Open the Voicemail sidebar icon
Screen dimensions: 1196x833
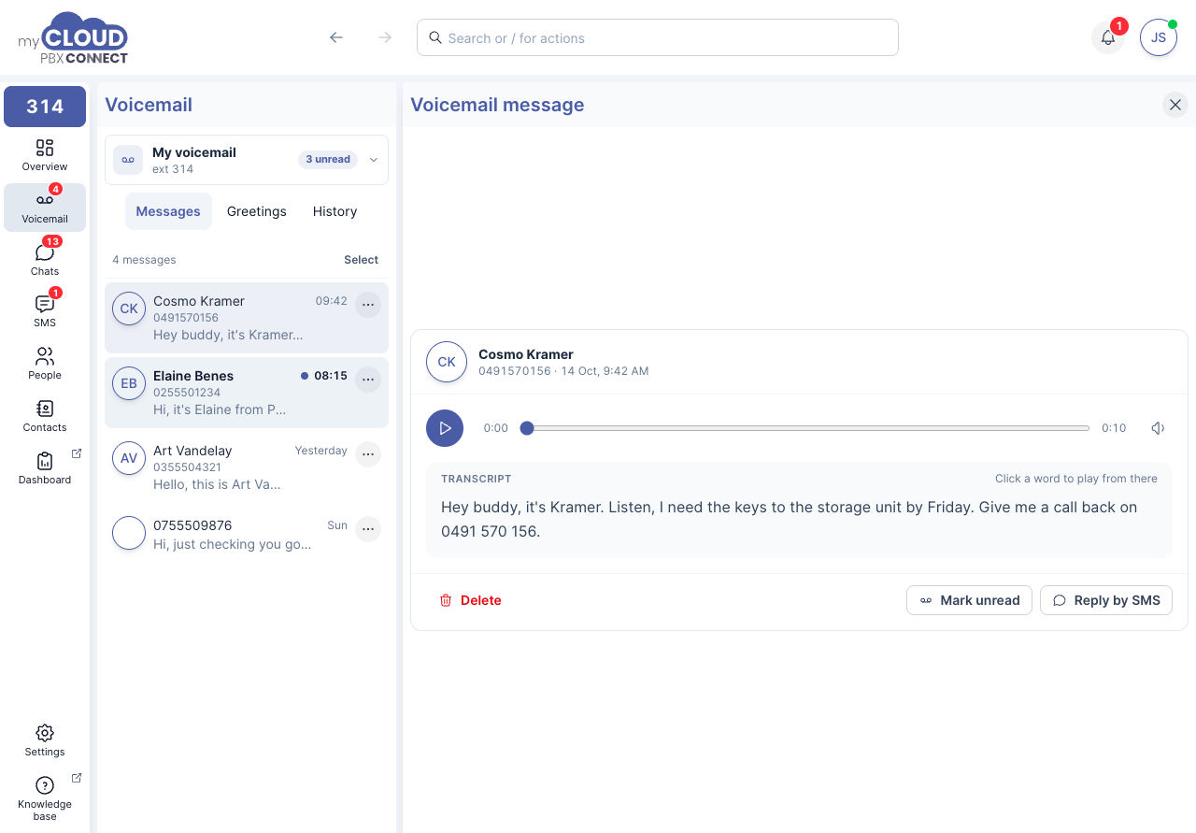coord(45,208)
